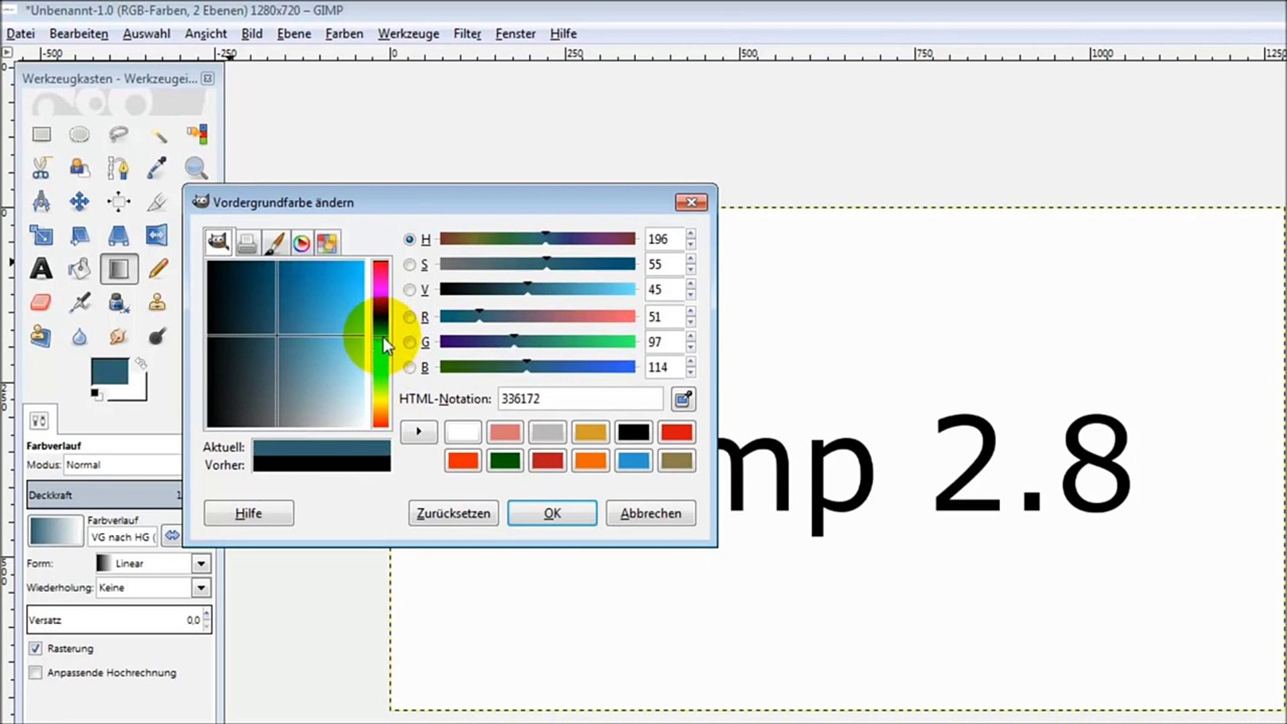Switch to the color wheel tab
Screen dimensions: 1287x724
point(301,243)
